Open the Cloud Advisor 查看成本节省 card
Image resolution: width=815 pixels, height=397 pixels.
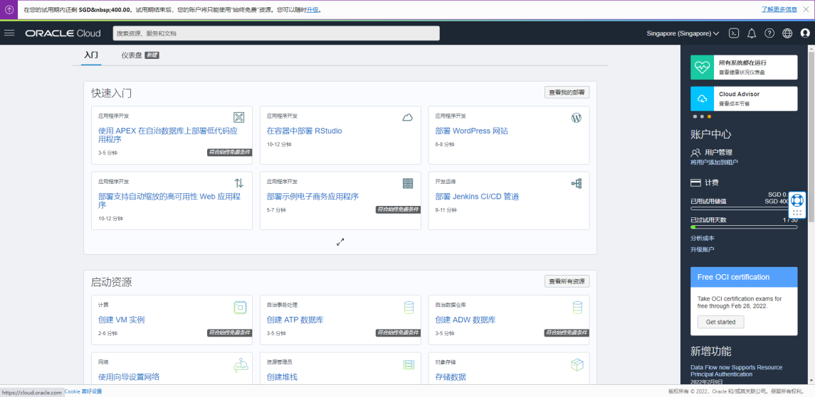[744, 99]
